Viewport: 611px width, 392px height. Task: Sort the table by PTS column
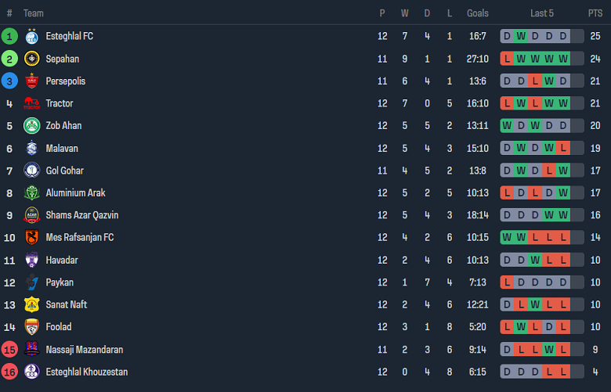[595, 13]
